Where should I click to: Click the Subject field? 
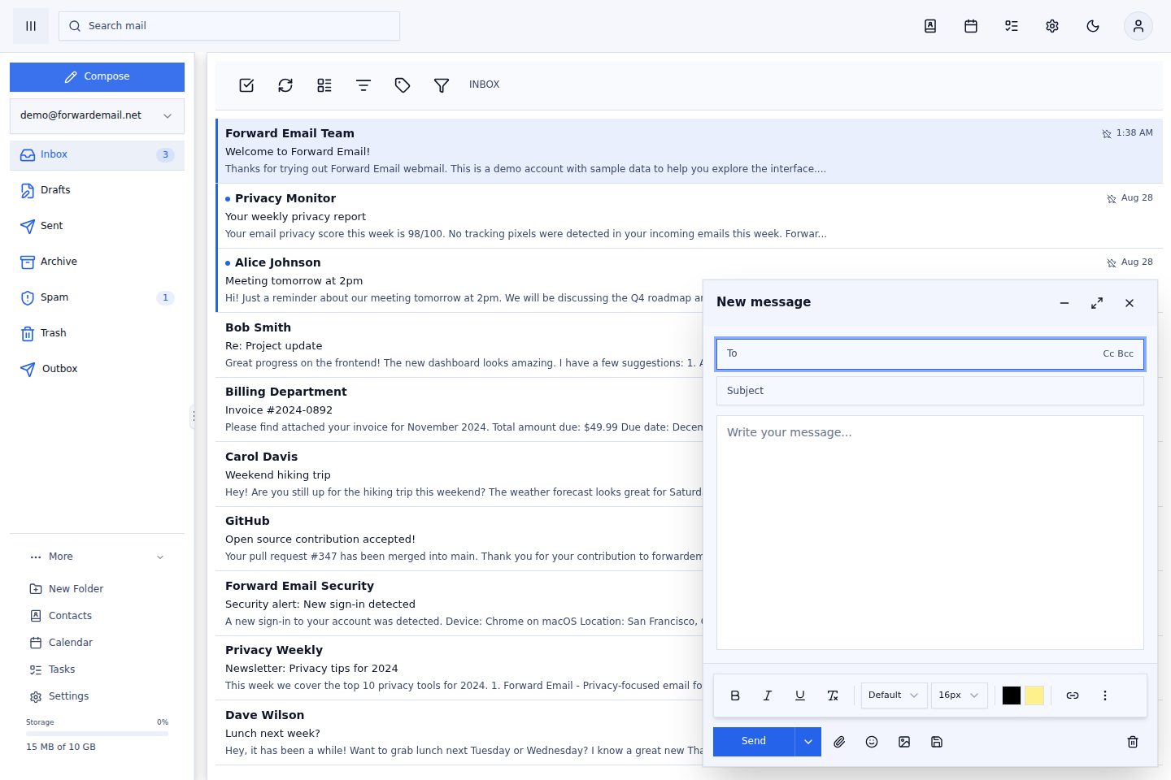(930, 391)
